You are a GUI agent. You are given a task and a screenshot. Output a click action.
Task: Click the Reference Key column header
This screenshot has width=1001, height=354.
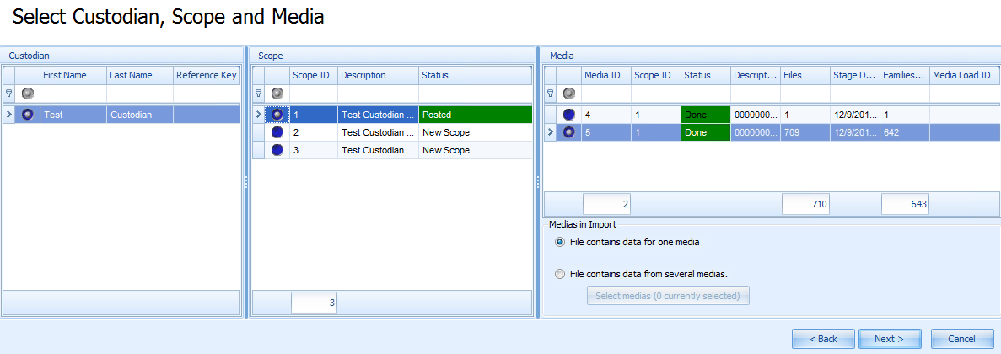pos(207,75)
